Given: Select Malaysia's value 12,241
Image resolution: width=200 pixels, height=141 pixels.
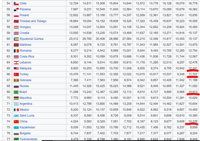Looking at the screenshot, I should coord(193,68).
